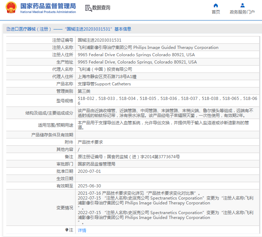Image resolution: width=262 pixels, height=237 pixels.
Task: Click the 注册人住所 label cell
Action: 41,55
